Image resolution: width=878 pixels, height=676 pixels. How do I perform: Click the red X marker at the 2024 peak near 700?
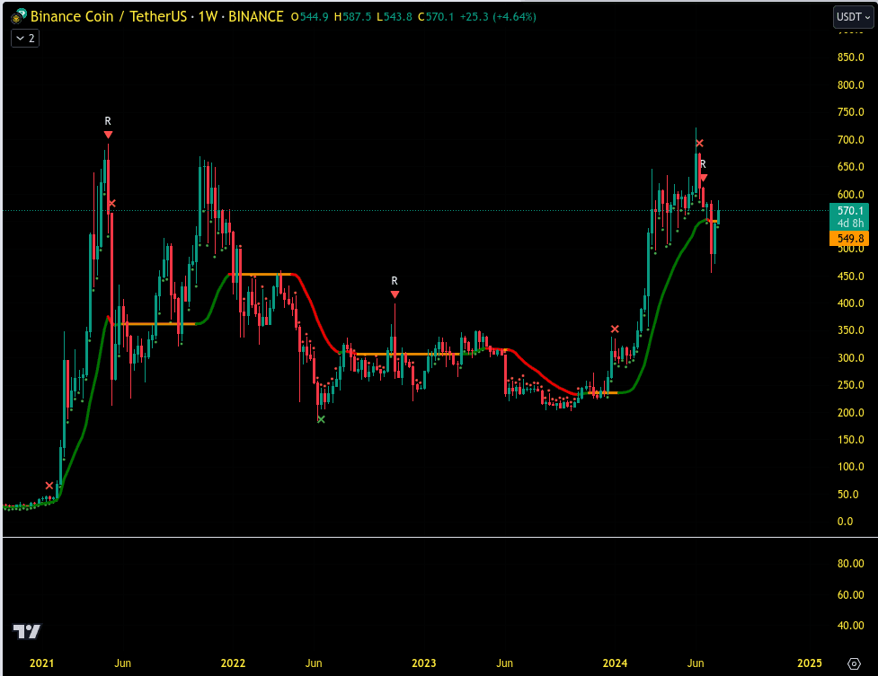point(699,144)
